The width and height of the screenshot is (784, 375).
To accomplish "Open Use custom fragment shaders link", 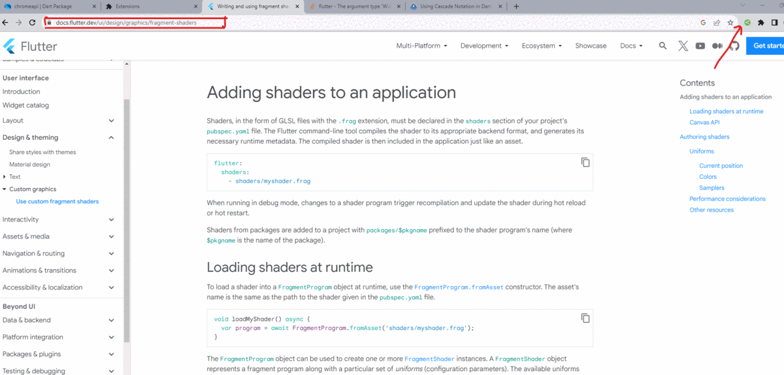I will tap(57, 201).
